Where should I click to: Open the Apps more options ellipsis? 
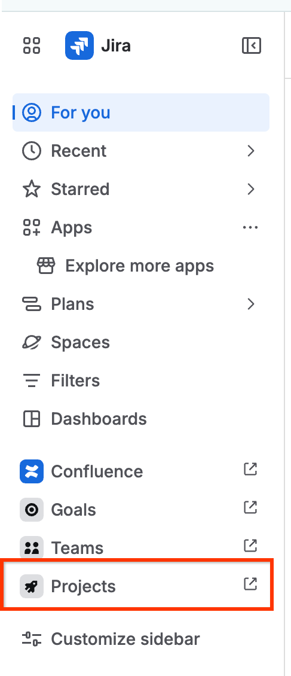(x=250, y=227)
